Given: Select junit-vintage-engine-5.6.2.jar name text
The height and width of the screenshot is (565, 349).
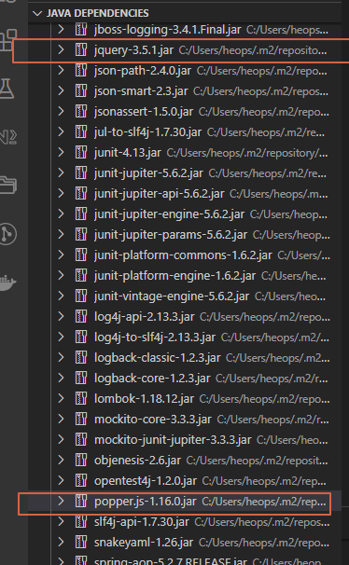Looking at the screenshot, I should point(172,296).
